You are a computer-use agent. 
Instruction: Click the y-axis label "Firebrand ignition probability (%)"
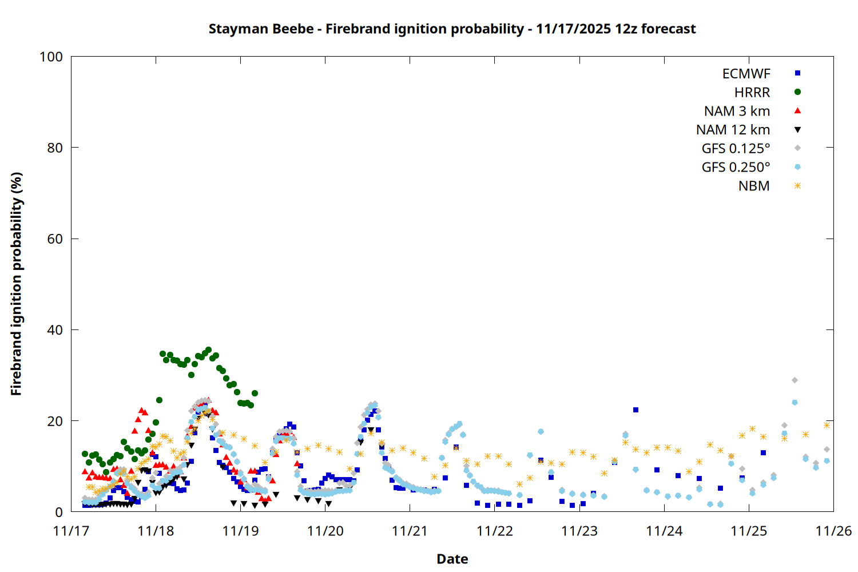[17, 284]
